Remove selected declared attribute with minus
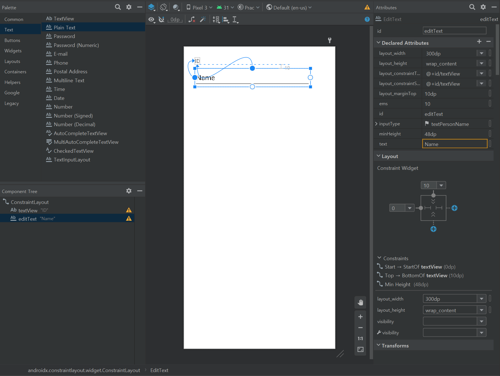This screenshot has height=376, width=500. coord(489,42)
